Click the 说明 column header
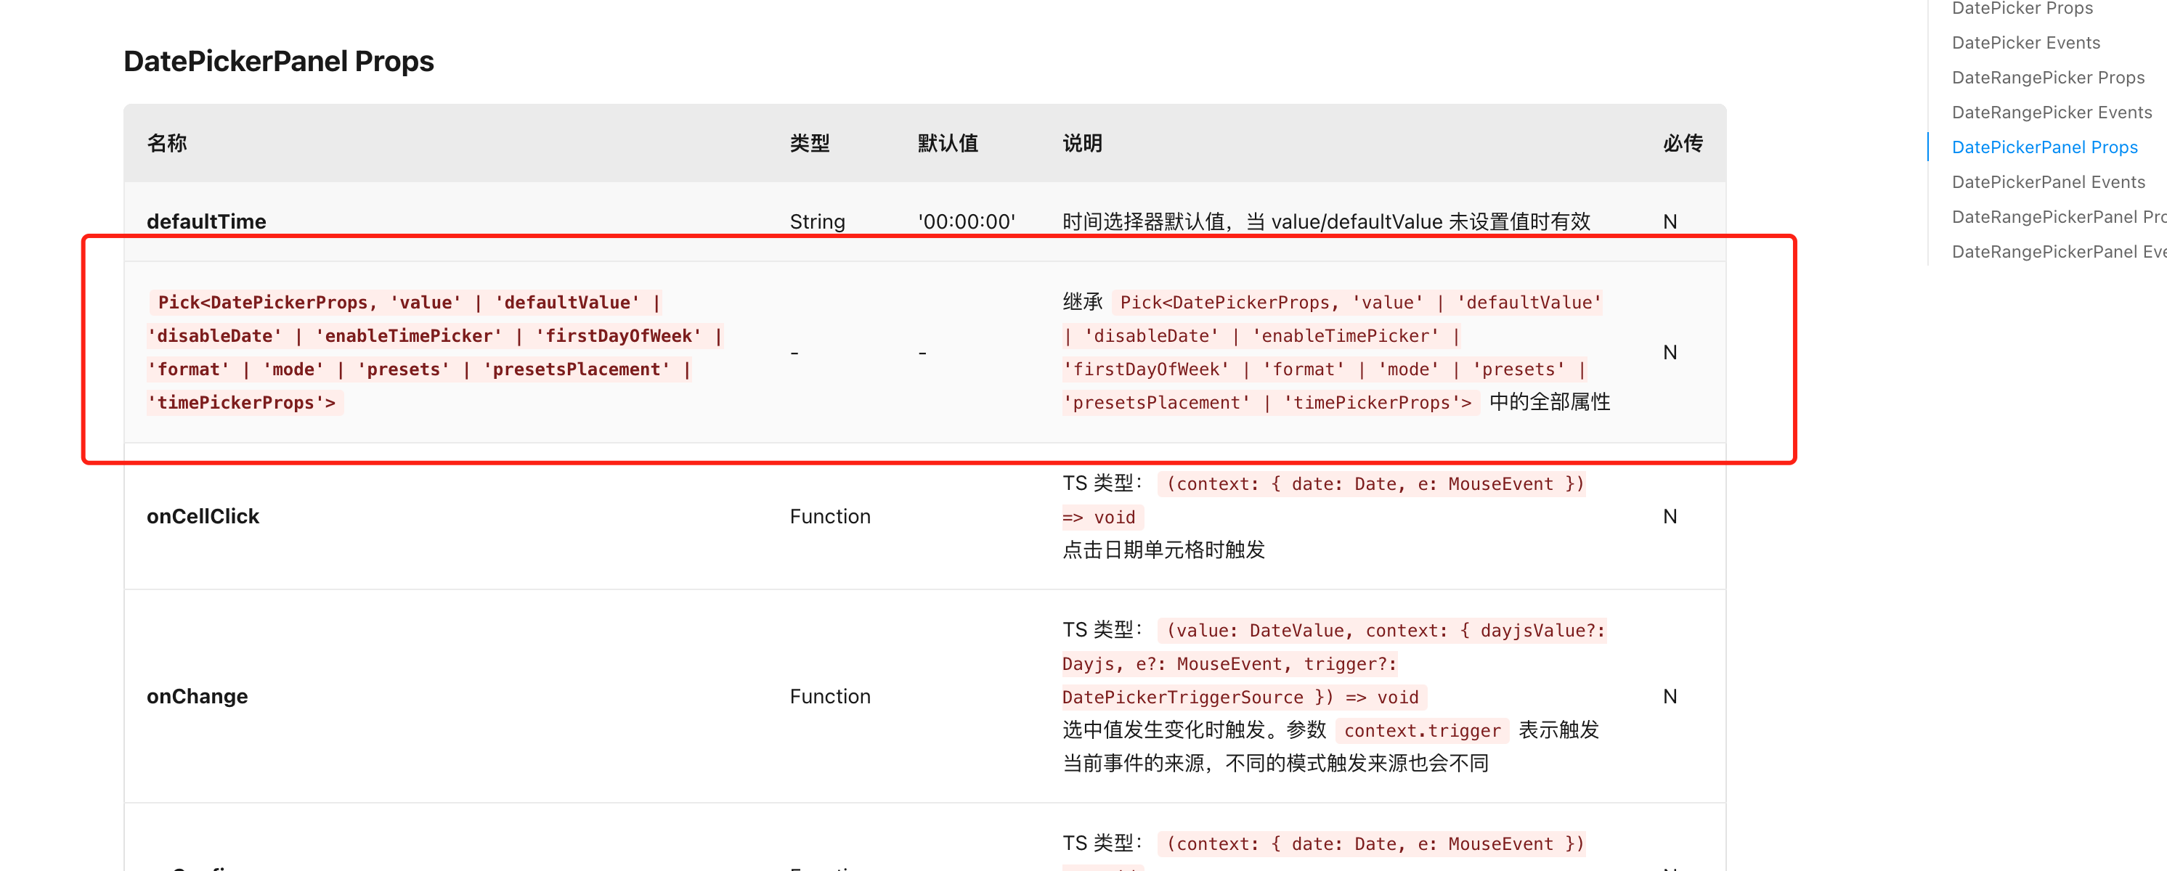 (1082, 143)
